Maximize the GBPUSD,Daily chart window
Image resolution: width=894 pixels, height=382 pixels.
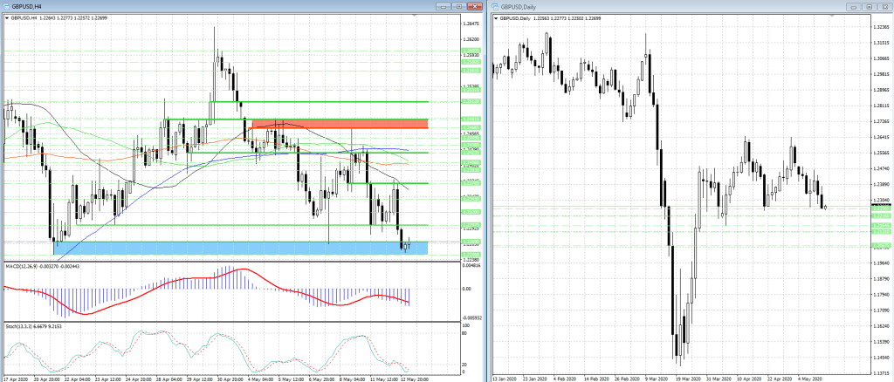click(x=870, y=7)
